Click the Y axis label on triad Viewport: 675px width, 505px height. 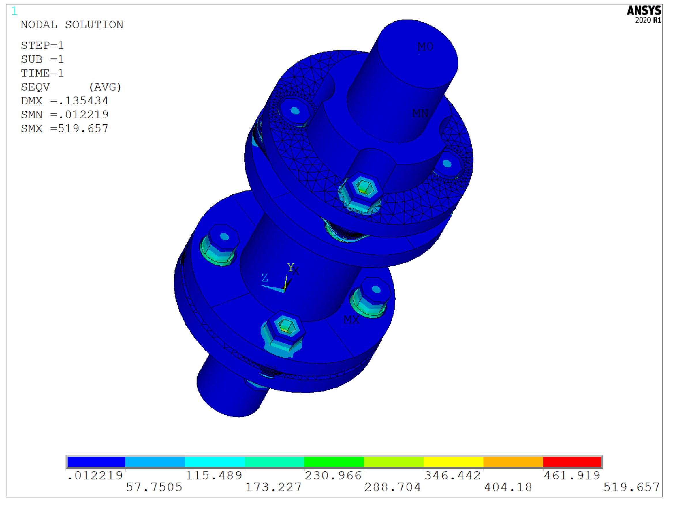tap(291, 267)
